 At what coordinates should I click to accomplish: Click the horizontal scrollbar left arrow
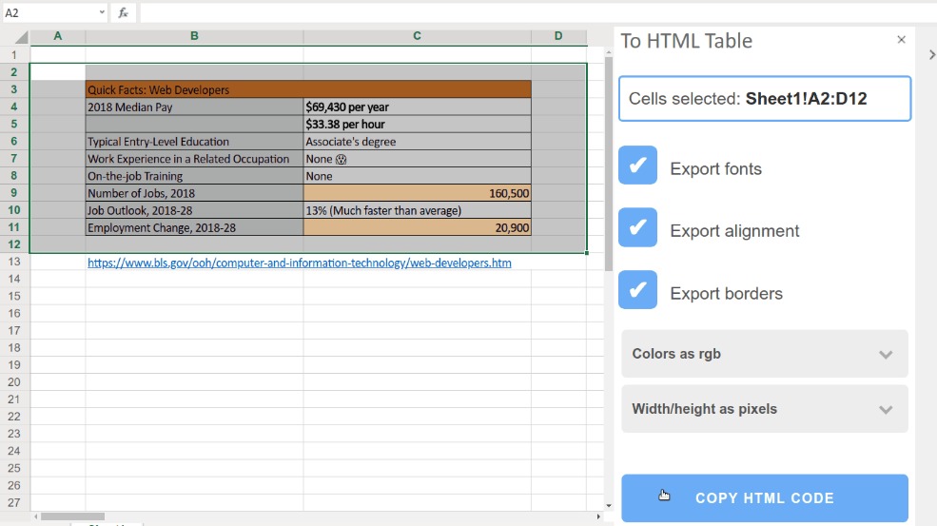37,516
